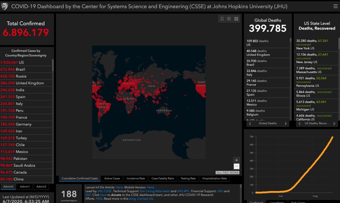340x203 pixels.
Task: Select the New Jersey US state row
Action: 316,58
